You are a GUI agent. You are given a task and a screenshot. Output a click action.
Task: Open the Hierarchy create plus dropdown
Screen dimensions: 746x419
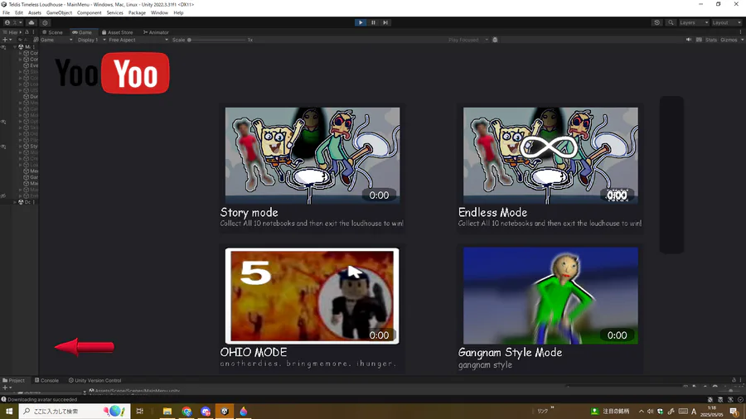tap(7, 40)
